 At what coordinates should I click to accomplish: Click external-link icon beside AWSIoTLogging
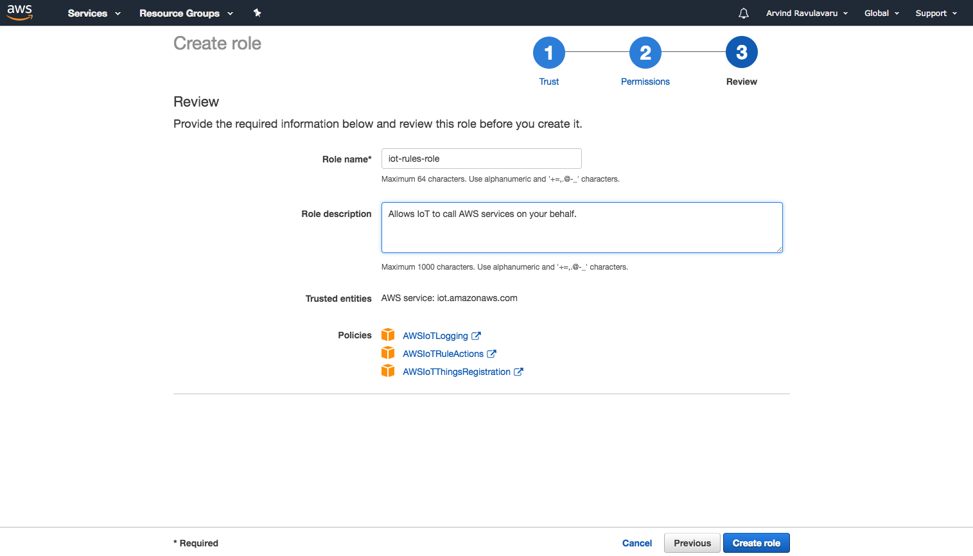(476, 336)
